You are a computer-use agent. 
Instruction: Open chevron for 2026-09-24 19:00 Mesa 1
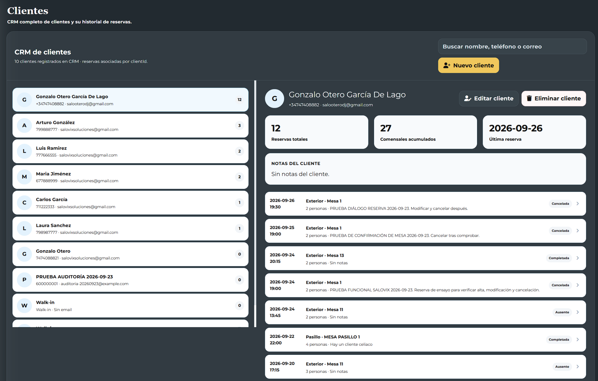tap(578, 285)
